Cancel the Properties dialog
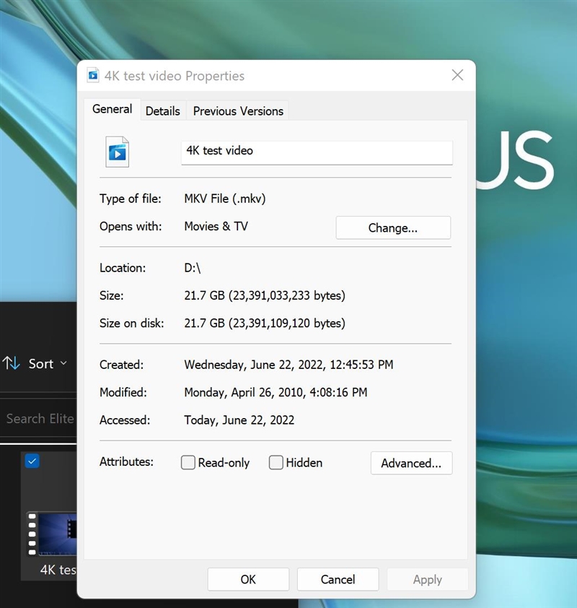Screen dimensions: 577x608 338,579
